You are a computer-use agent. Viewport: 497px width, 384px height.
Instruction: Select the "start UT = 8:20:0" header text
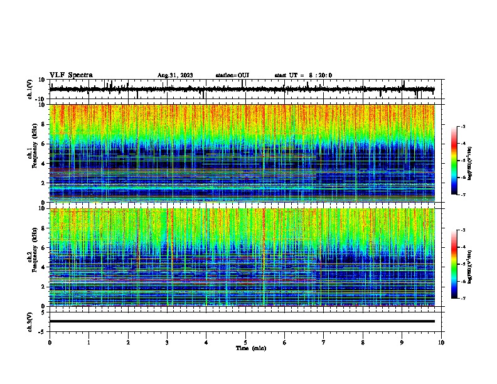click(303, 75)
